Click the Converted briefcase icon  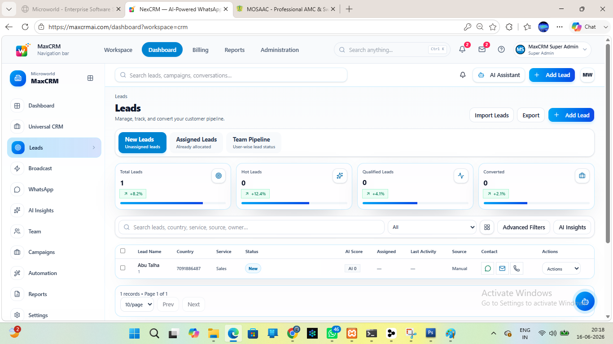point(582,176)
